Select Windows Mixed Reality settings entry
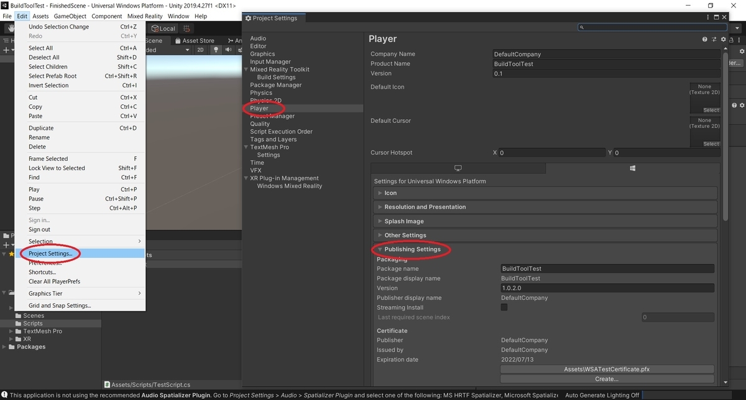The height and width of the screenshot is (400, 746). pos(290,186)
